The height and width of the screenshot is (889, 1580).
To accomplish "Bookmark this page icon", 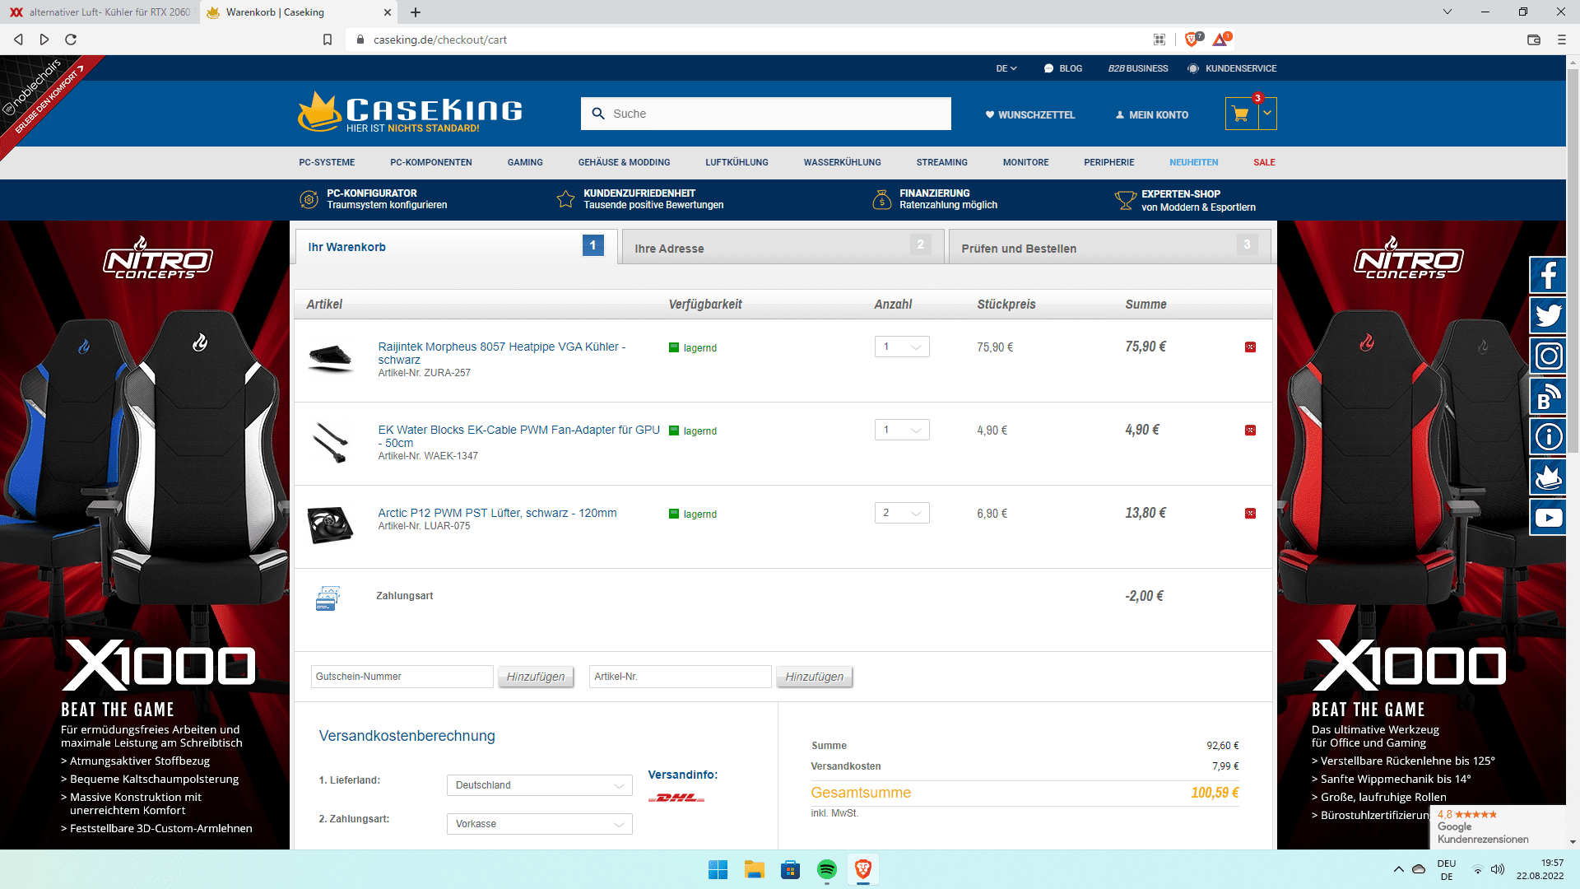I will (328, 40).
